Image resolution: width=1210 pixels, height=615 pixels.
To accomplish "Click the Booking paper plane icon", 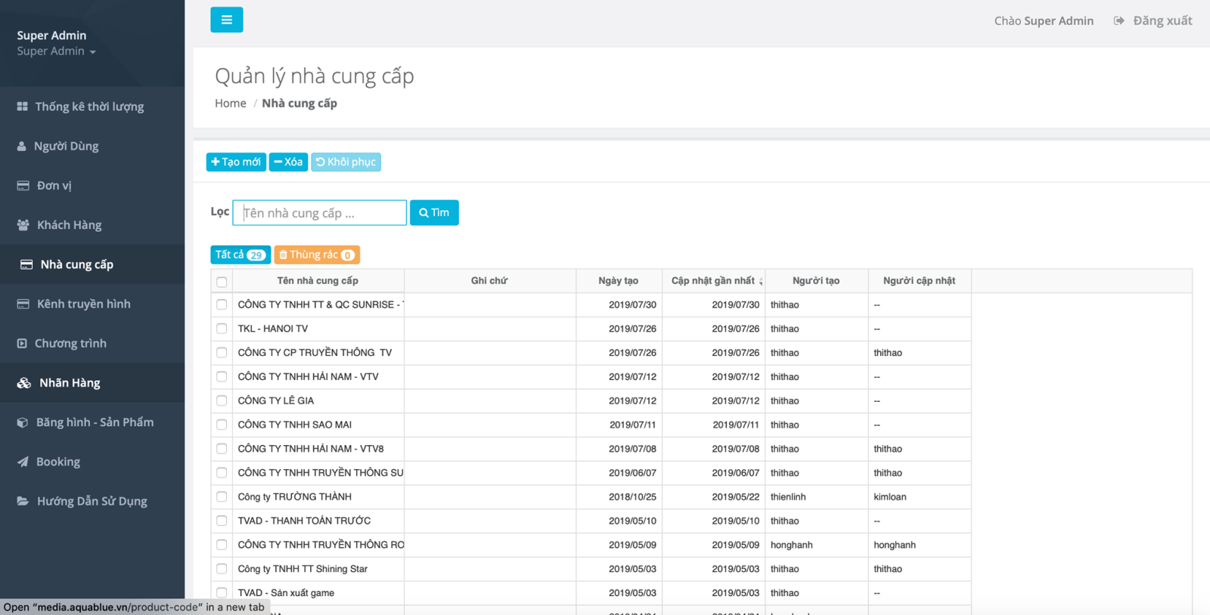I will tap(23, 462).
